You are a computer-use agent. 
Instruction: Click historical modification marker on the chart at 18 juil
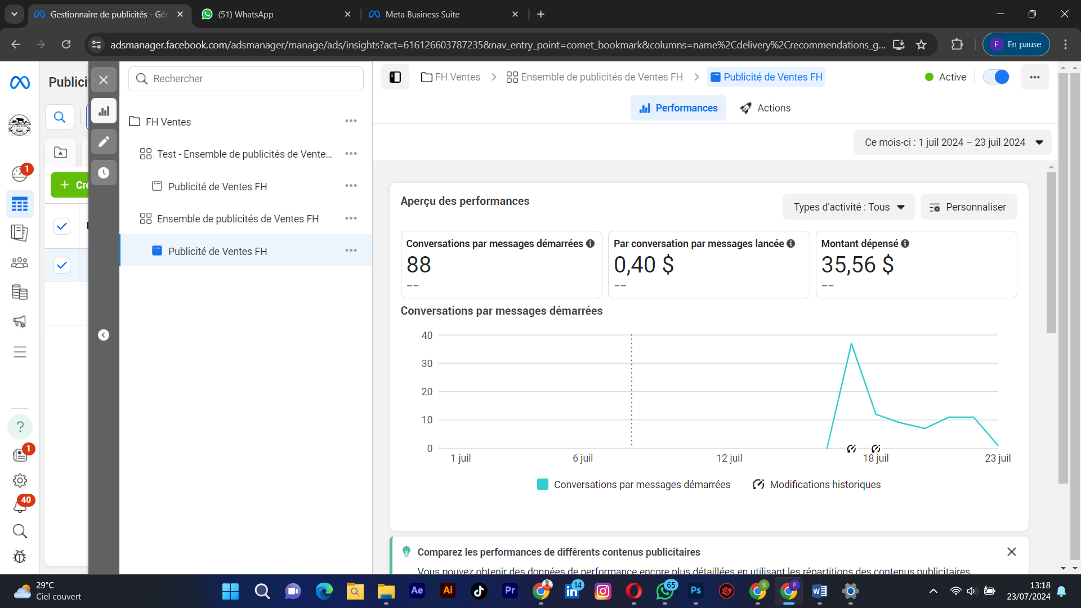pos(875,449)
